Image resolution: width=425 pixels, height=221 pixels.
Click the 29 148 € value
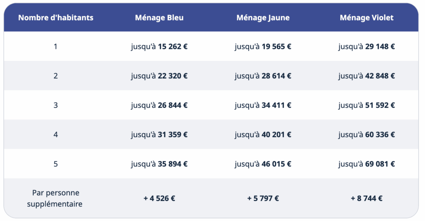coord(380,46)
